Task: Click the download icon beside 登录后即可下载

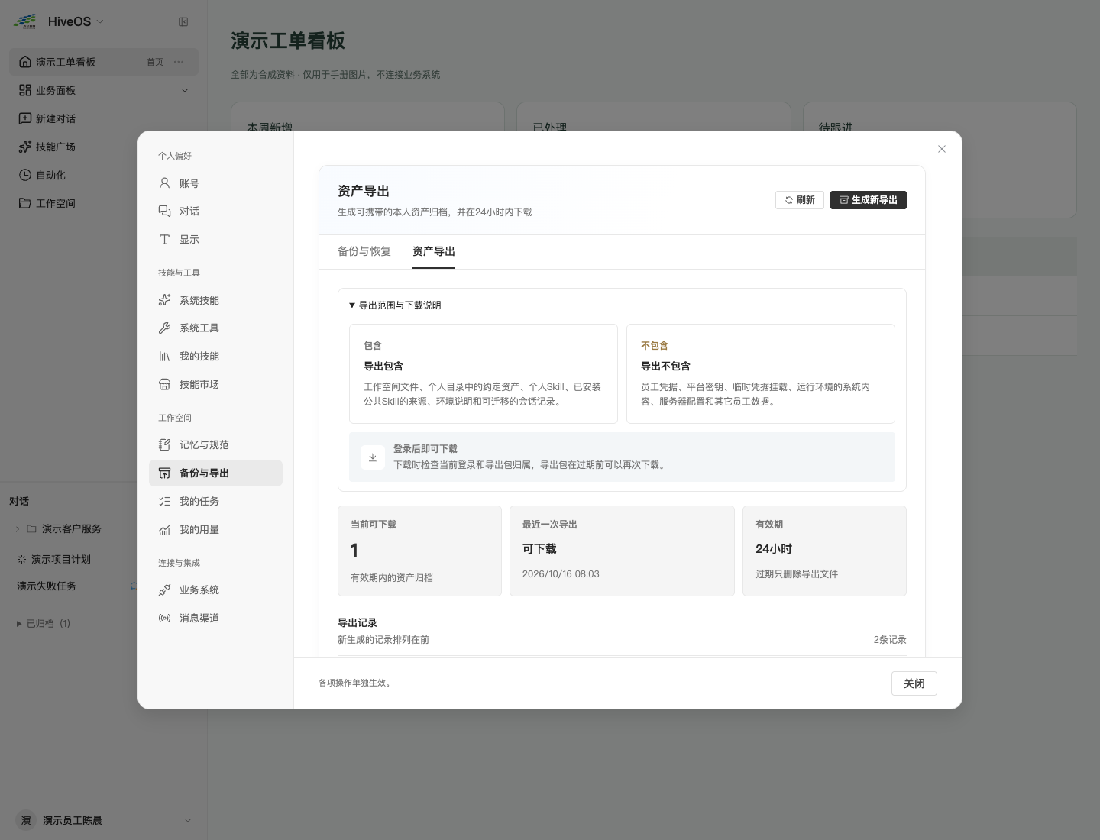Action: click(373, 457)
